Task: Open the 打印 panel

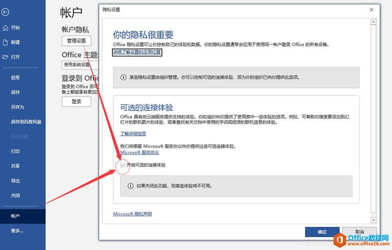Action: [x=15, y=151]
